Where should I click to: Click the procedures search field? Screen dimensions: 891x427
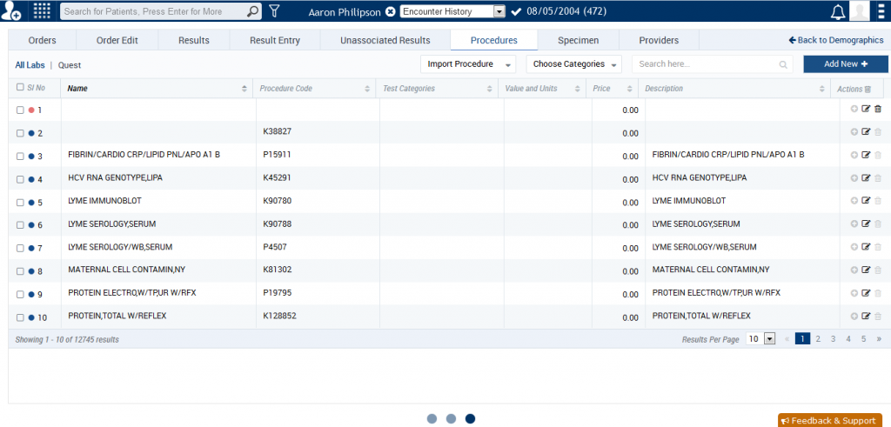(x=705, y=64)
